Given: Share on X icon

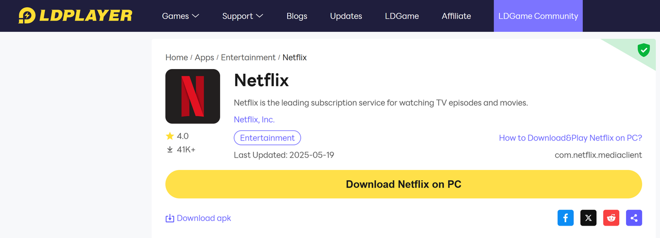Looking at the screenshot, I should pos(588,218).
